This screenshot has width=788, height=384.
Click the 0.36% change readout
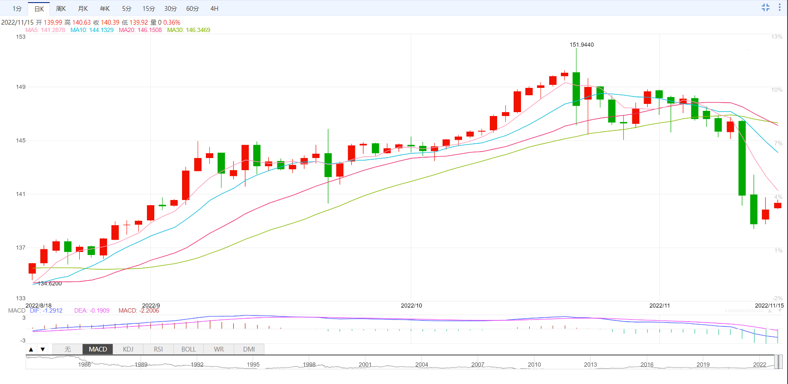point(172,23)
